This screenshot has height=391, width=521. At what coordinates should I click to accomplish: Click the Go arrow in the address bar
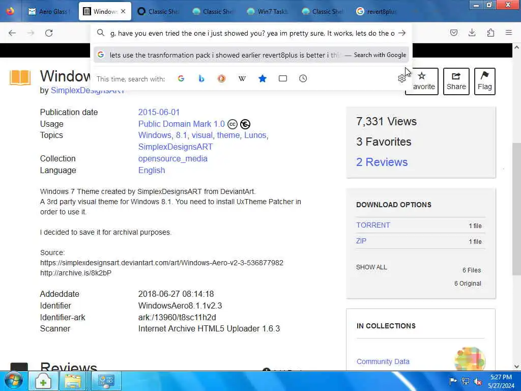click(402, 33)
